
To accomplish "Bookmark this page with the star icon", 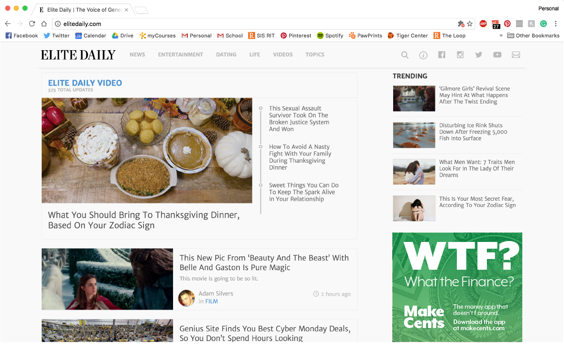I will click(x=470, y=24).
